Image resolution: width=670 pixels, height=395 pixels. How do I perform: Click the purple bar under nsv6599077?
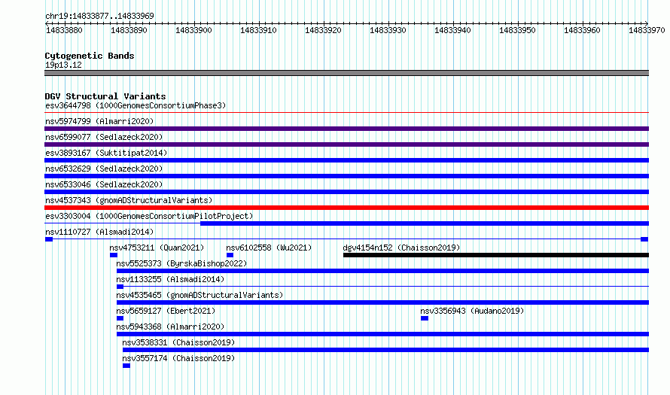[x=346, y=144]
